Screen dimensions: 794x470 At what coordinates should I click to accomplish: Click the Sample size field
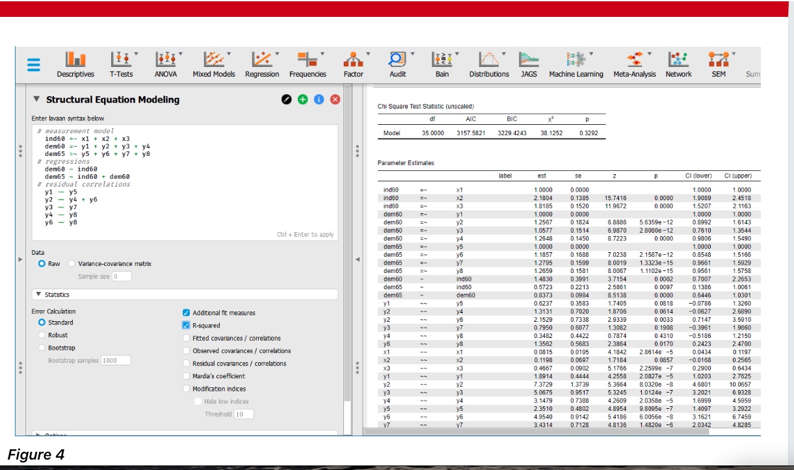122,276
